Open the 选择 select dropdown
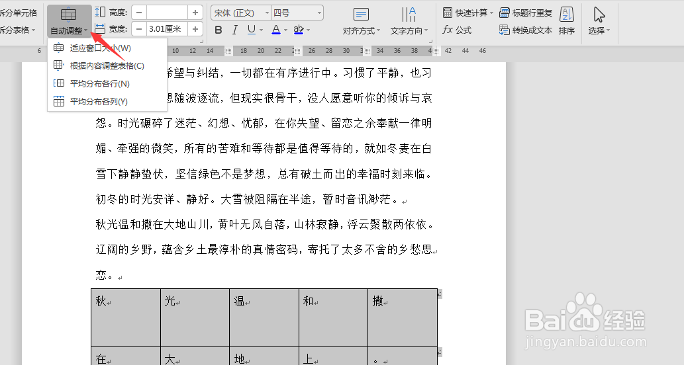 [599, 21]
